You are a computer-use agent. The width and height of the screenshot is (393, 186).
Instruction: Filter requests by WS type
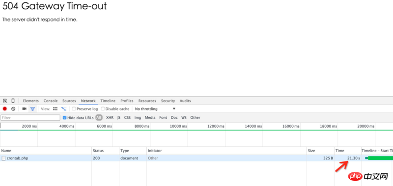[x=184, y=118]
